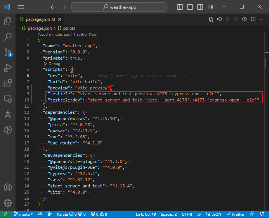Open changes for package.json
269x218 pixels.
[211, 19]
